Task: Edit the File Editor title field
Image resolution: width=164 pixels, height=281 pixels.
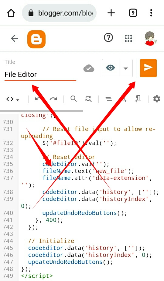Action: pos(40,75)
